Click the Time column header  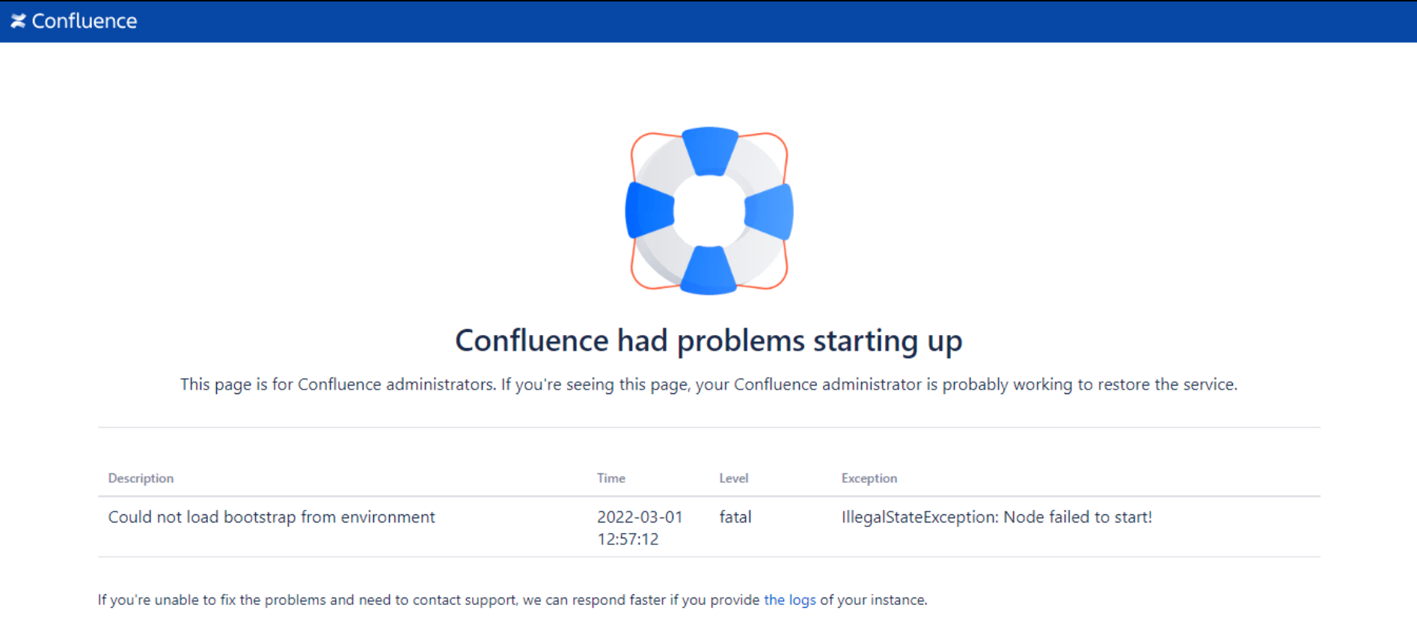click(x=611, y=478)
